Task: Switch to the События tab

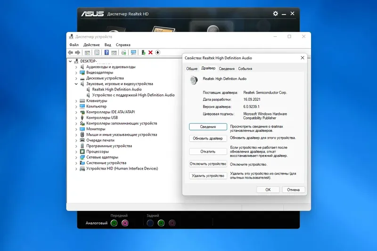Action: 245,69
